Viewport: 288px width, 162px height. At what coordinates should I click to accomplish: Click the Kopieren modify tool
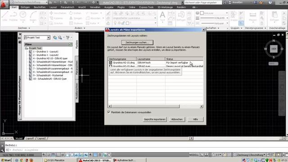pyautogui.click(x=56, y=18)
